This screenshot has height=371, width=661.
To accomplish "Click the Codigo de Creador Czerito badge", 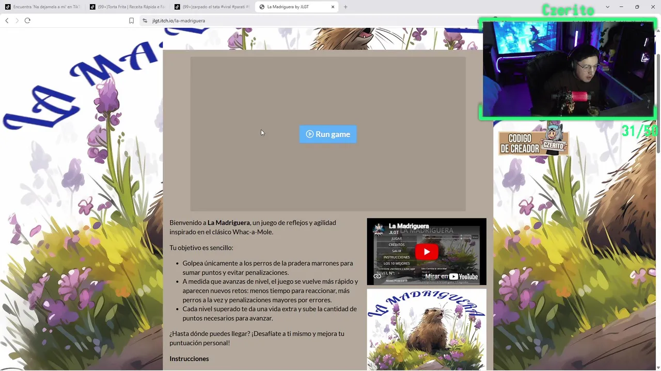I will [x=533, y=142].
